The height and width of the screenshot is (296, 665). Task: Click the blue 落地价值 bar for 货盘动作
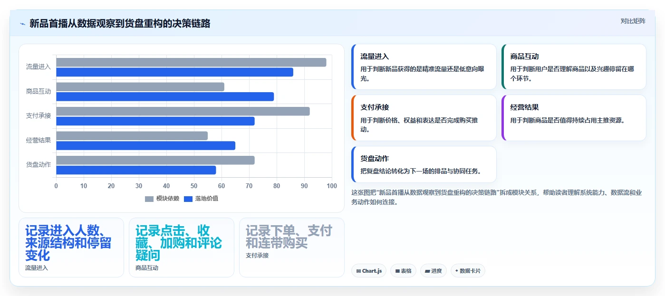pos(136,170)
